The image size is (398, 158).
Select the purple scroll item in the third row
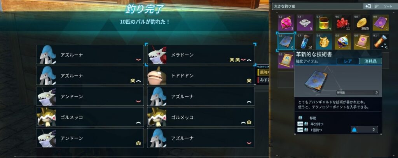[286, 60]
